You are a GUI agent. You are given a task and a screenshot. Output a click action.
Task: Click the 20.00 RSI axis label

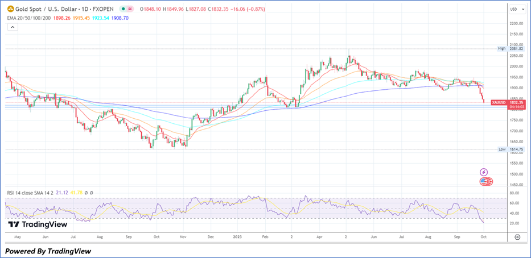[515, 223]
